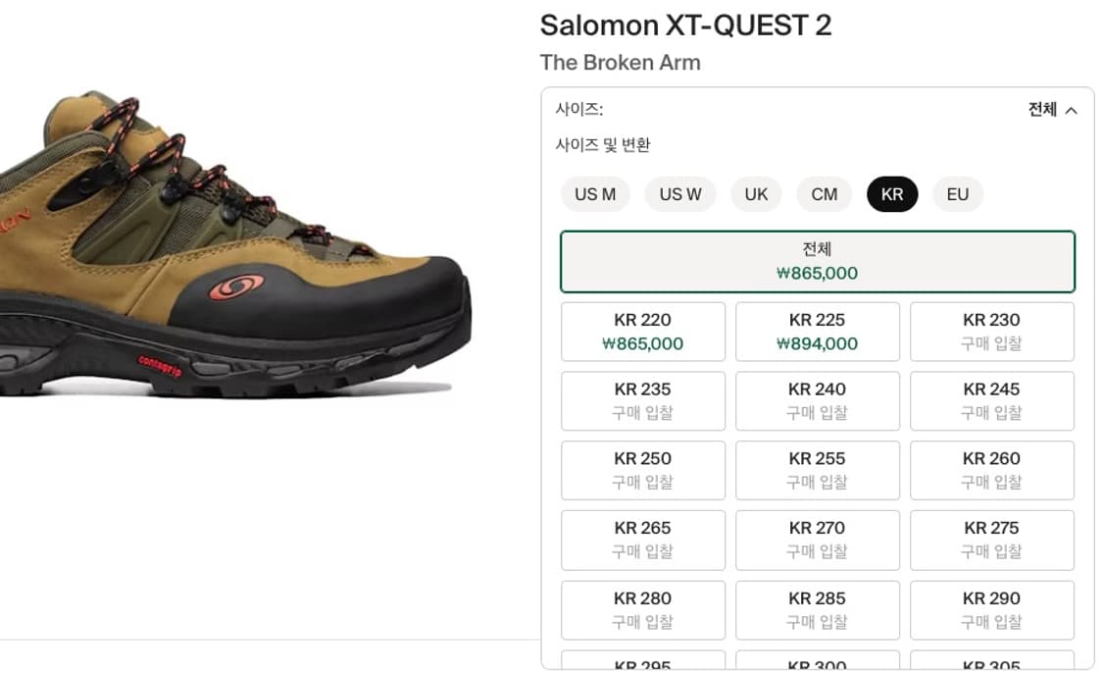Place a purchase bid for KR 235
1103x673 pixels.
coord(642,401)
